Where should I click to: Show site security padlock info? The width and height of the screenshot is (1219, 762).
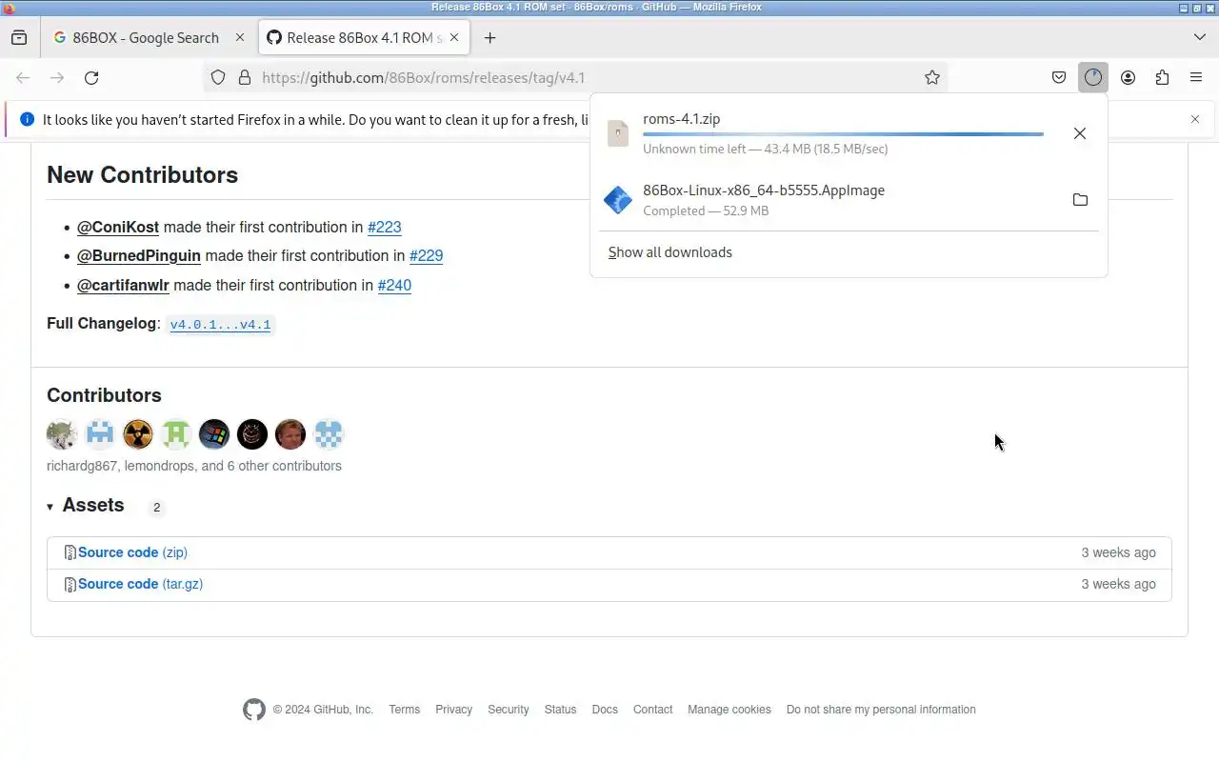point(244,78)
